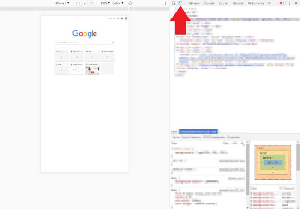The height and width of the screenshot is (209, 300).
Task: Open the fourth tile in top row
Action: point(108,56)
